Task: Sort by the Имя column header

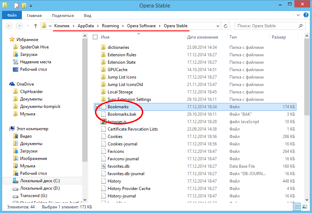Action: (x=105, y=37)
